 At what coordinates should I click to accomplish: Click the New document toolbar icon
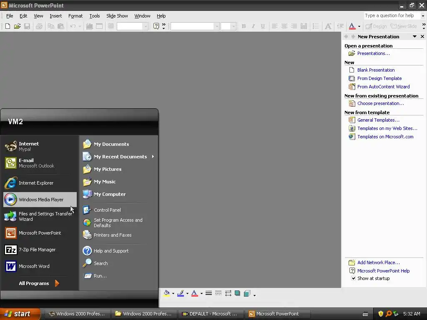(x=8, y=26)
